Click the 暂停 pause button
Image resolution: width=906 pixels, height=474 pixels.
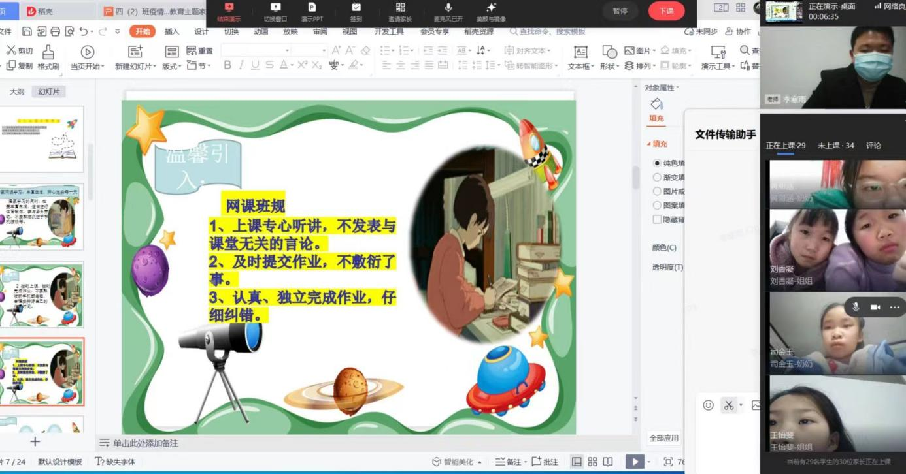point(620,10)
